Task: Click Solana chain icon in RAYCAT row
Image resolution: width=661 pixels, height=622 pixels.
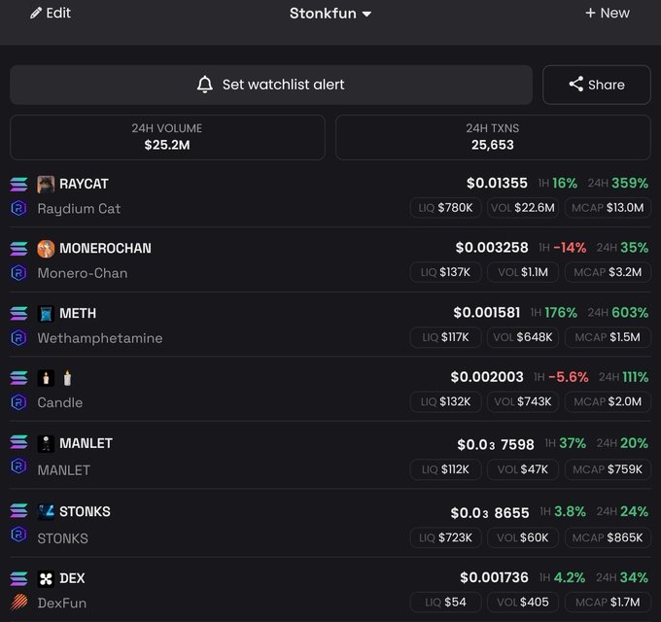Action: 19,184
